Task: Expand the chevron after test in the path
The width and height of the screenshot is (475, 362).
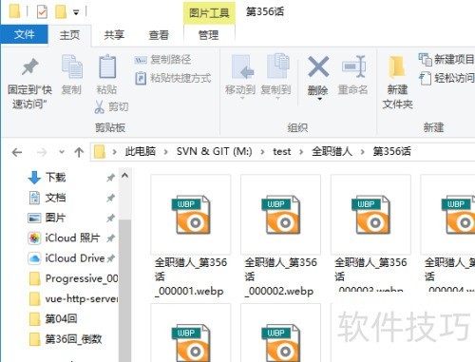Action: point(301,152)
